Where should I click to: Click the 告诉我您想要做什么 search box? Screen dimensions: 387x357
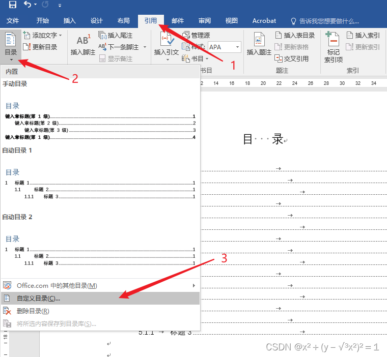tap(325, 21)
